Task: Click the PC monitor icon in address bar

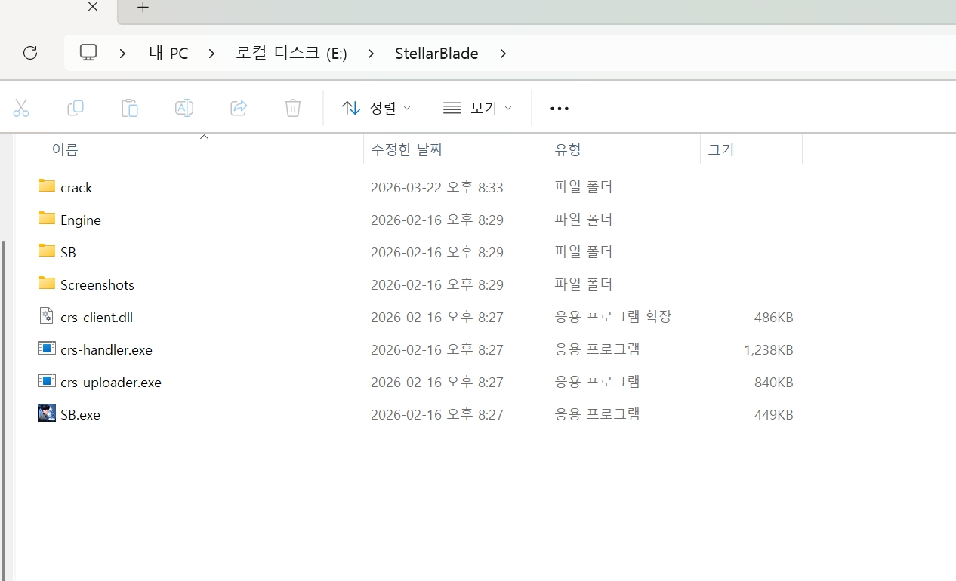Action: (x=89, y=53)
